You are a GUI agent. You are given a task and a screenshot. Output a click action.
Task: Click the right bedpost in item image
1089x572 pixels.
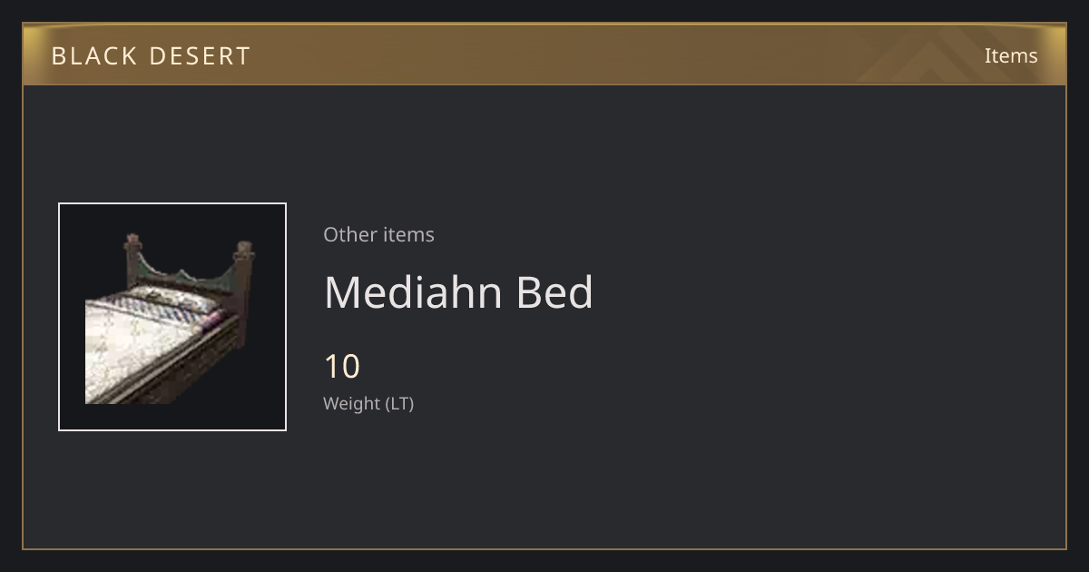click(x=244, y=272)
